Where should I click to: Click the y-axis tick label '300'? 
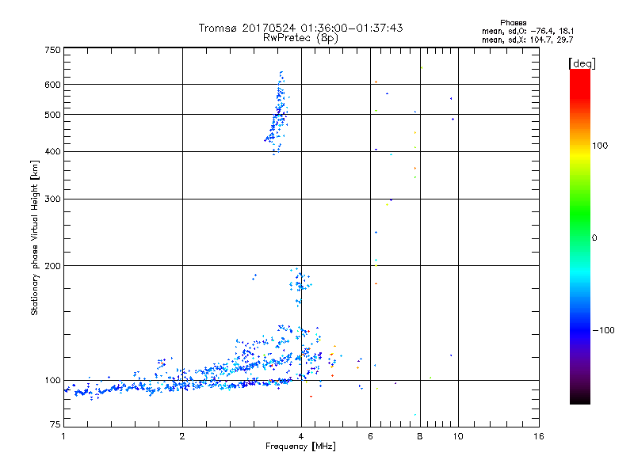pos(52,199)
